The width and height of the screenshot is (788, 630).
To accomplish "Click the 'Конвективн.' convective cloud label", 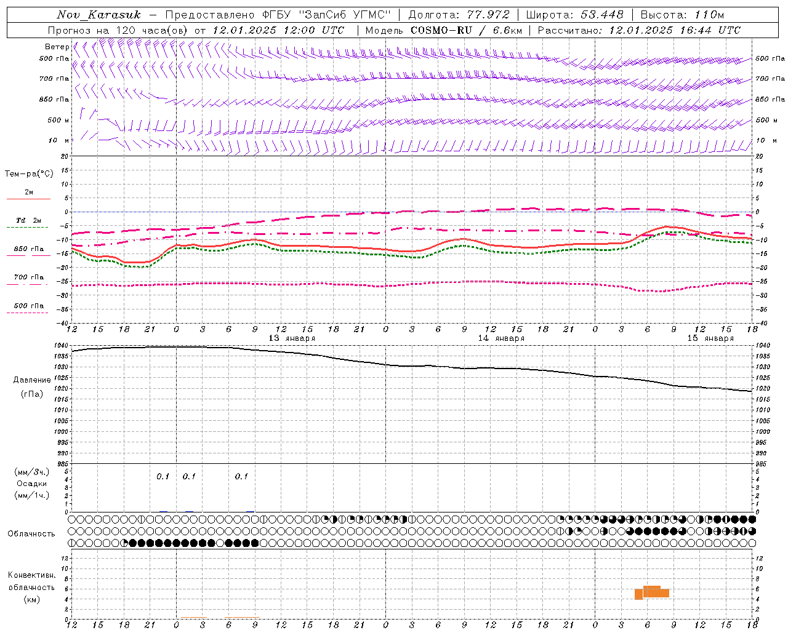I will pyautogui.click(x=32, y=575).
